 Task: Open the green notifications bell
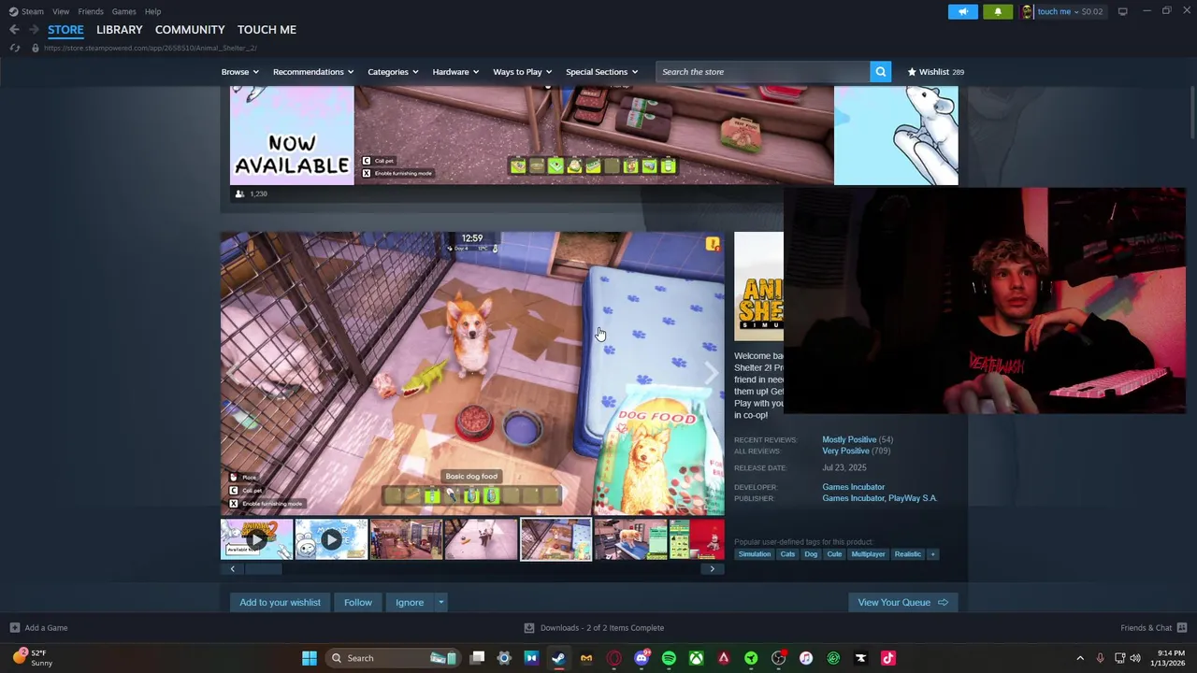998,11
